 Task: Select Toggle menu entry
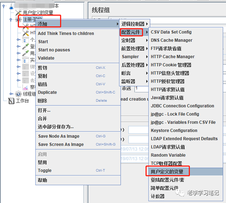point(78,170)
